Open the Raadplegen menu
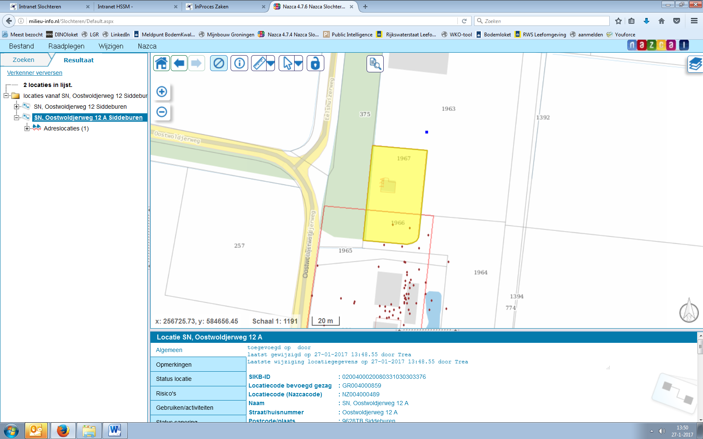Image resolution: width=703 pixels, height=439 pixels. pyautogui.click(x=66, y=46)
